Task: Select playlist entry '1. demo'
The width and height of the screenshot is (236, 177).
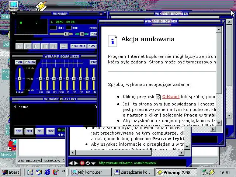Action: [x=55, y=107]
